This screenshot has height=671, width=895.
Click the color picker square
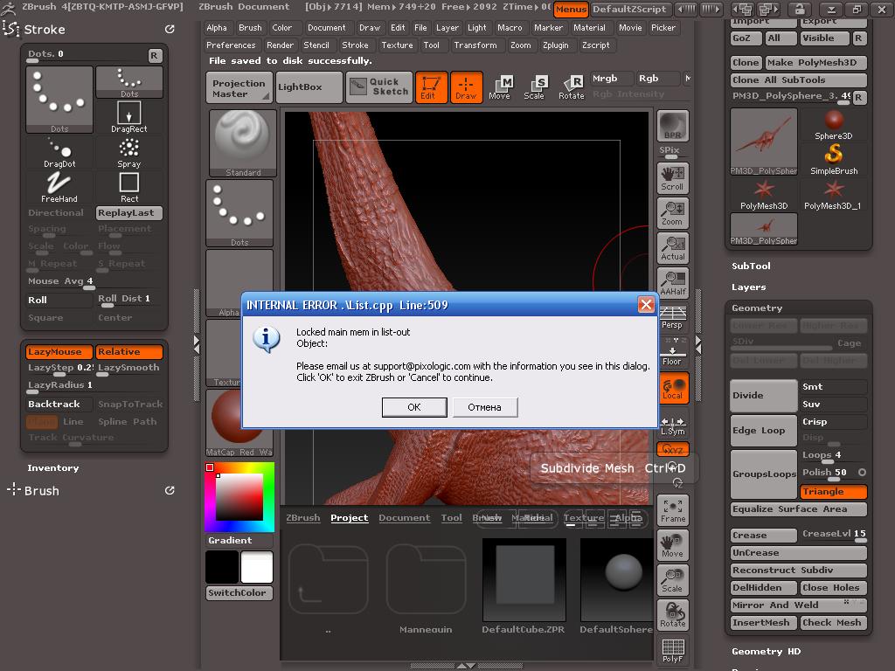coord(239,497)
